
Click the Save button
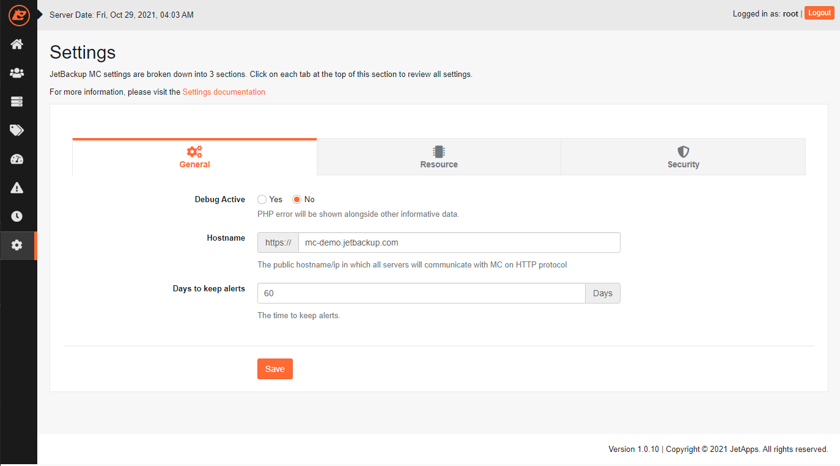275,369
